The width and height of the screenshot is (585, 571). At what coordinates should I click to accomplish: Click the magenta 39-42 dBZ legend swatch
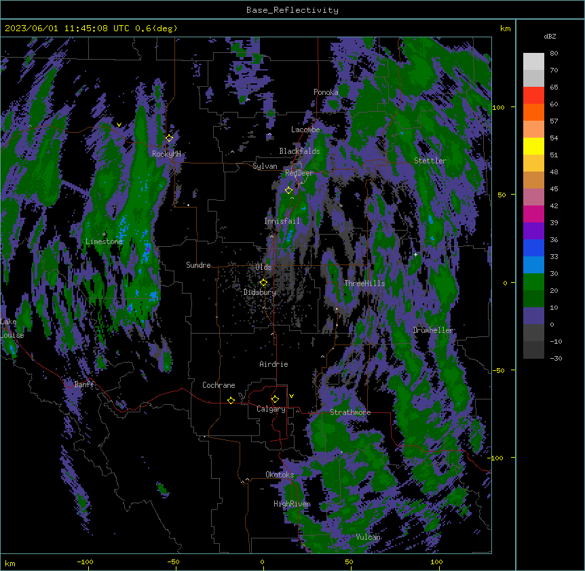coord(533,214)
